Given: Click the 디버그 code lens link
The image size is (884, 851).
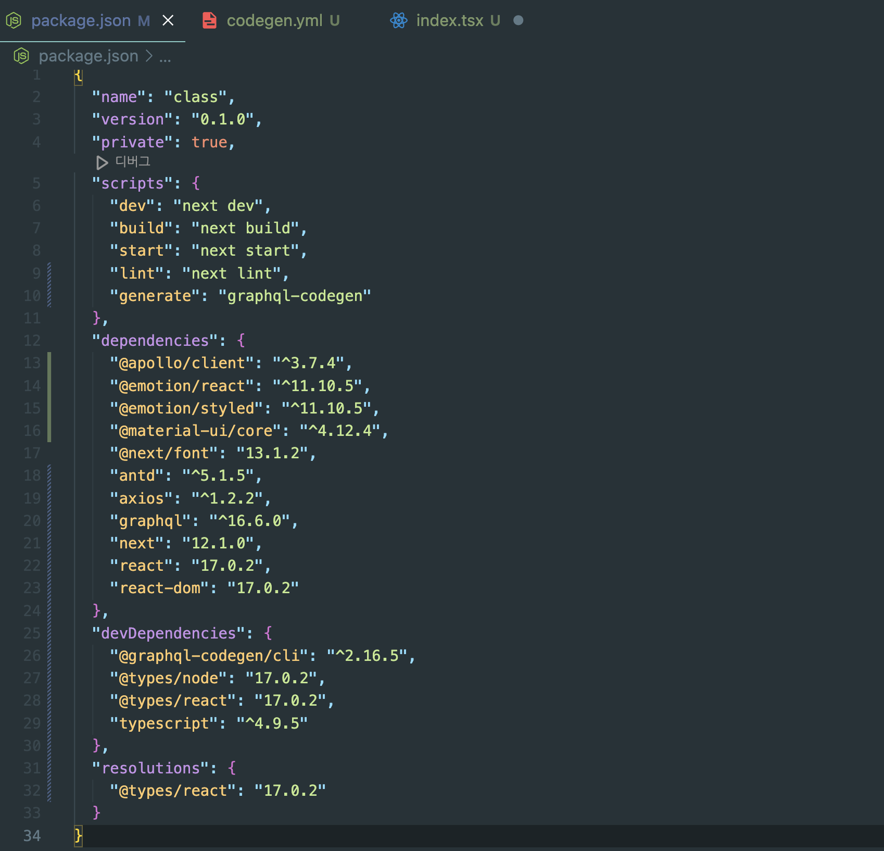Looking at the screenshot, I should point(133,162).
